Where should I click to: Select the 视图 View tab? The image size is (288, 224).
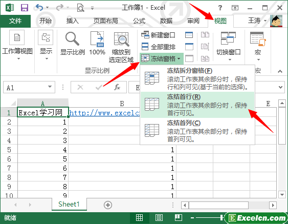pyautogui.click(x=220, y=21)
